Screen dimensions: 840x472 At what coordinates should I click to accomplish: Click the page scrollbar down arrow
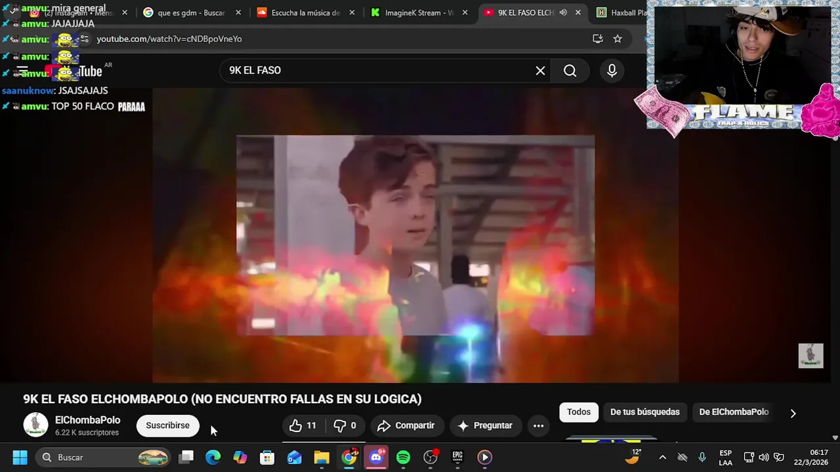click(x=835, y=437)
